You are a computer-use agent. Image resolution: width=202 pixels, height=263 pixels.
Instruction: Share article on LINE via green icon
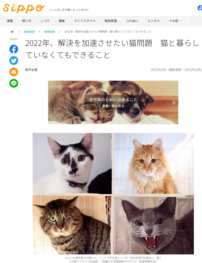click(14, 83)
